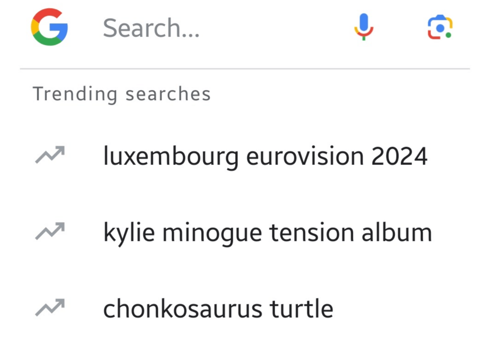489x358 pixels.
Task: Click the Trending searches section header
Action: click(121, 93)
